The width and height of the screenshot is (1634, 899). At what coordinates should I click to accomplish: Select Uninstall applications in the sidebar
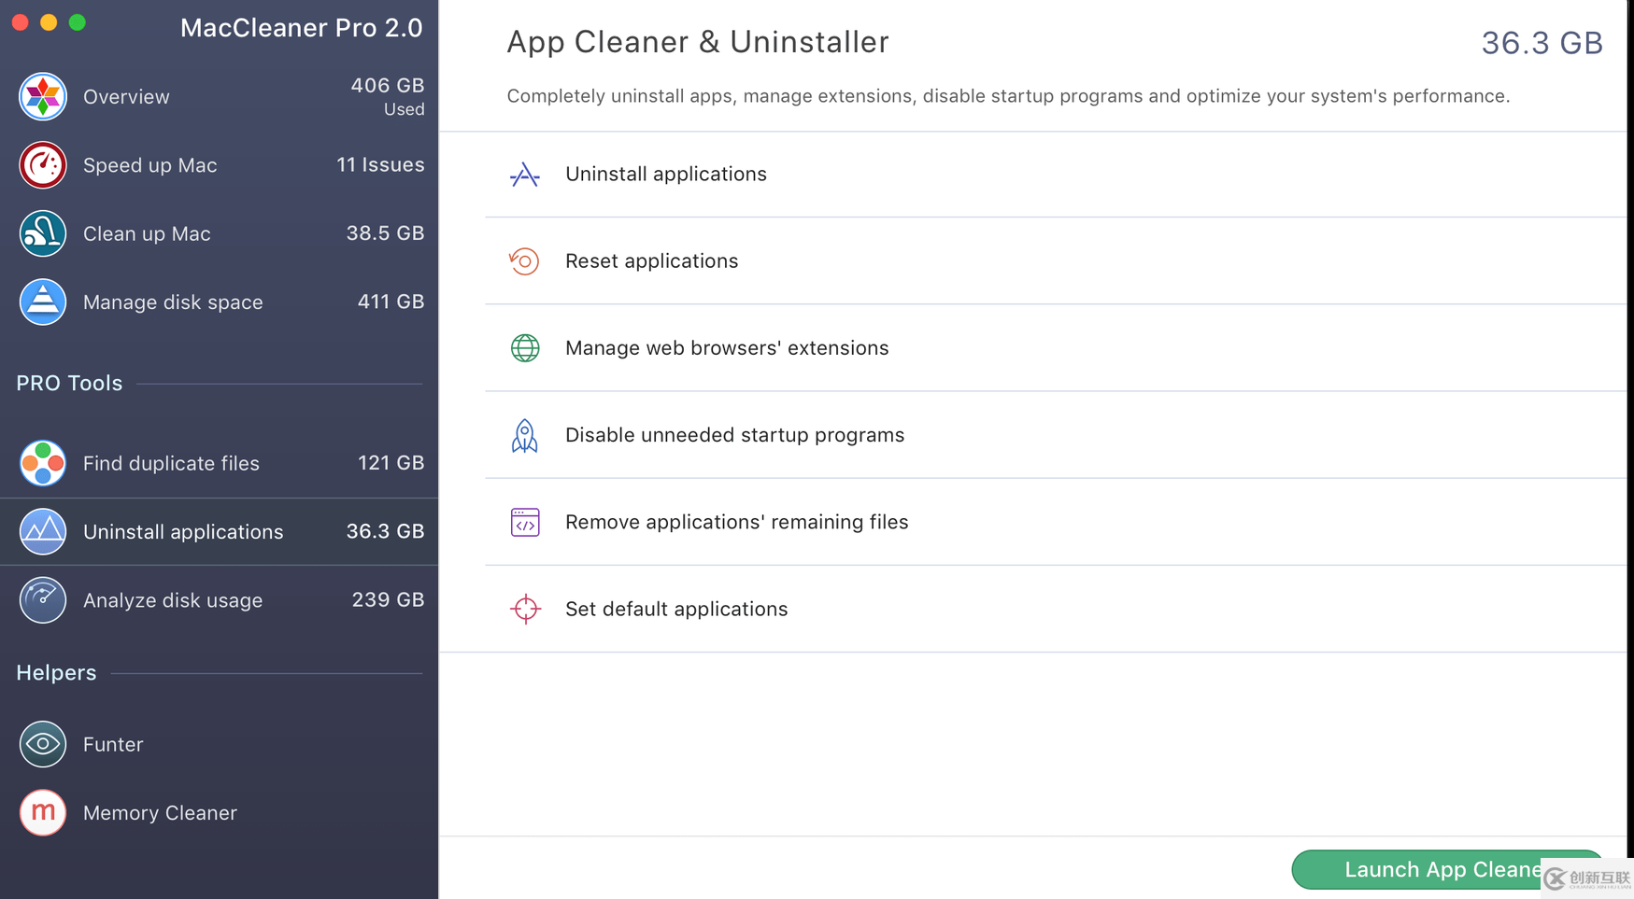183,531
